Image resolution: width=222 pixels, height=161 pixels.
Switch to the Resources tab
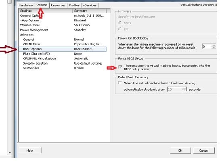click(58, 5)
